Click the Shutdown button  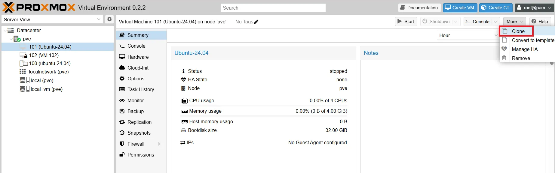pyautogui.click(x=436, y=22)
